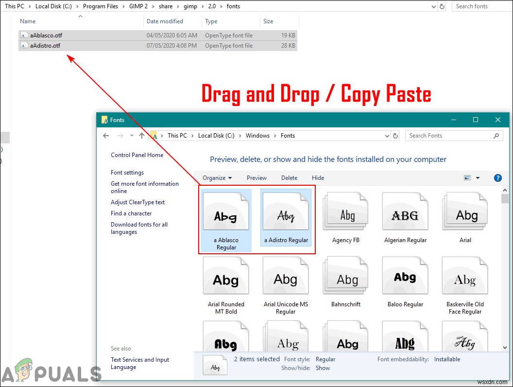Viewport: 513px width, 387px height.
Task: Click the Change your view icon
Action: 467,177
